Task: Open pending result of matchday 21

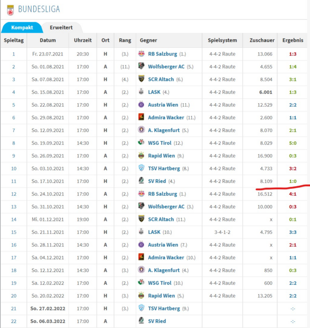Action: pos(293,309)
